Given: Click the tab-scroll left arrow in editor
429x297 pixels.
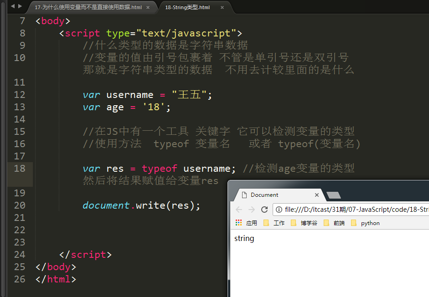Looking at the screenshot, I should tap(13, 6).
